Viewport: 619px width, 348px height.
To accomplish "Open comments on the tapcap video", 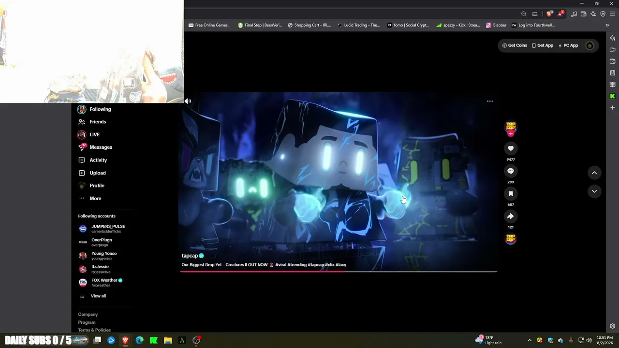I will pos(511,171).
